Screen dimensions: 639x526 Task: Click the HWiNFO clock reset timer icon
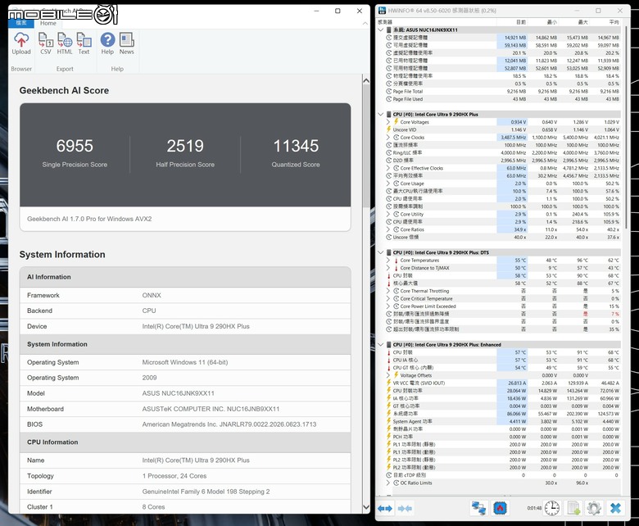pos(552,508)
